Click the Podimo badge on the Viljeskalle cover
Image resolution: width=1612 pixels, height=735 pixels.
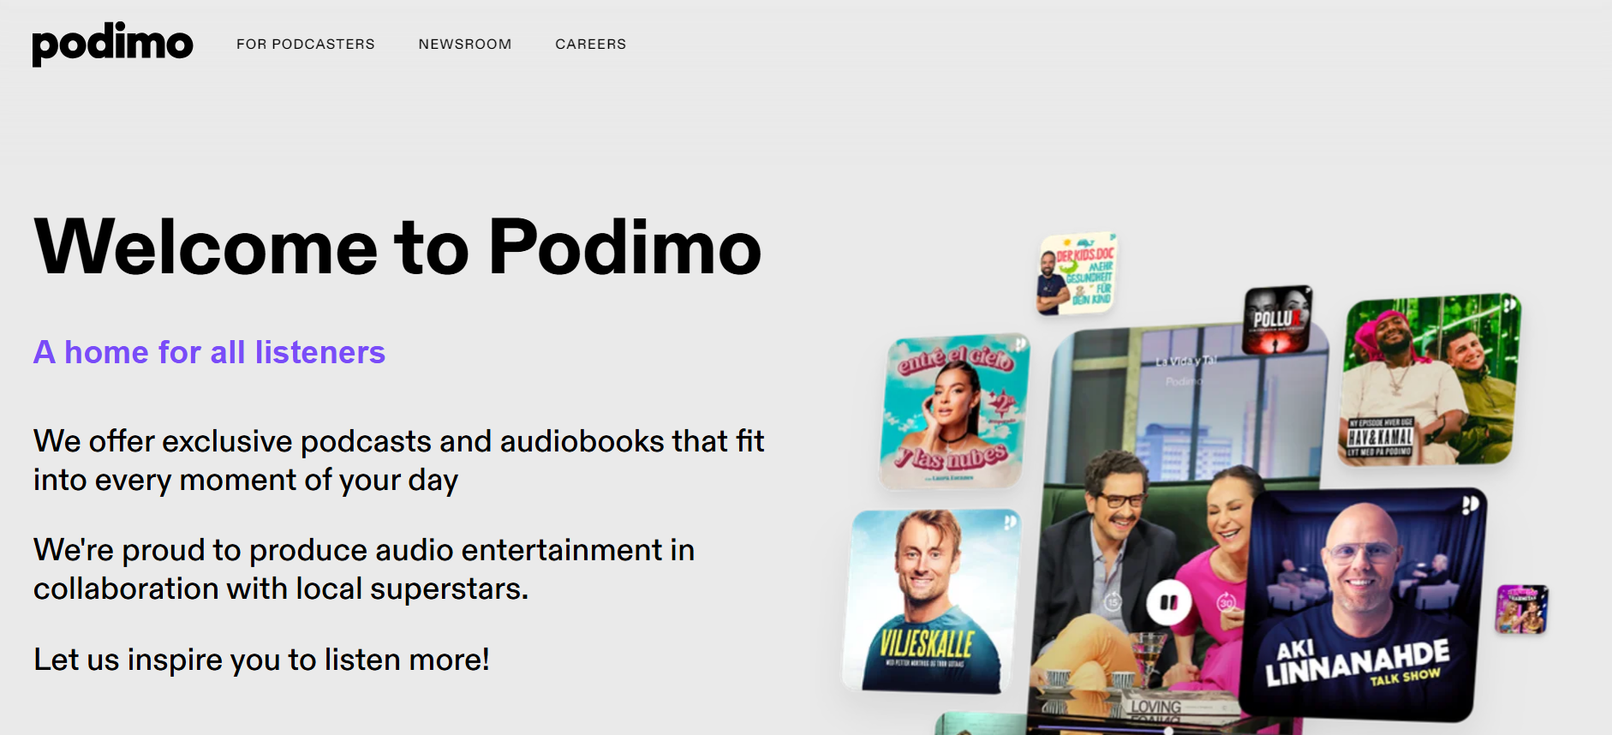point(1011,521)
